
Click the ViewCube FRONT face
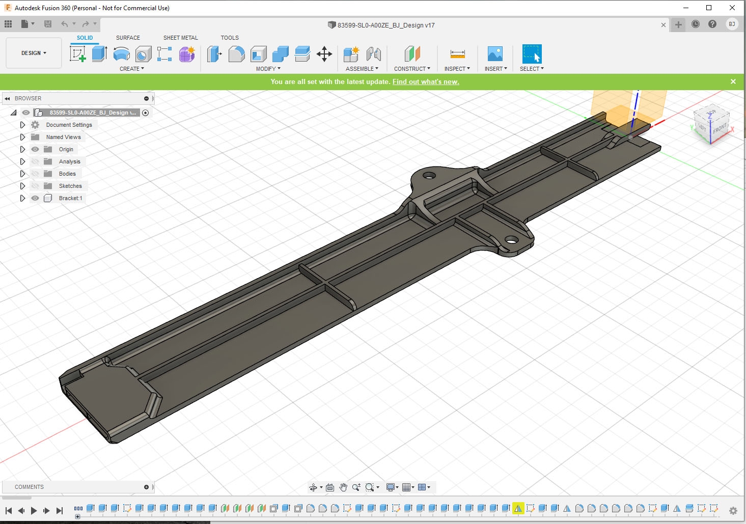[x=719, y=129]
